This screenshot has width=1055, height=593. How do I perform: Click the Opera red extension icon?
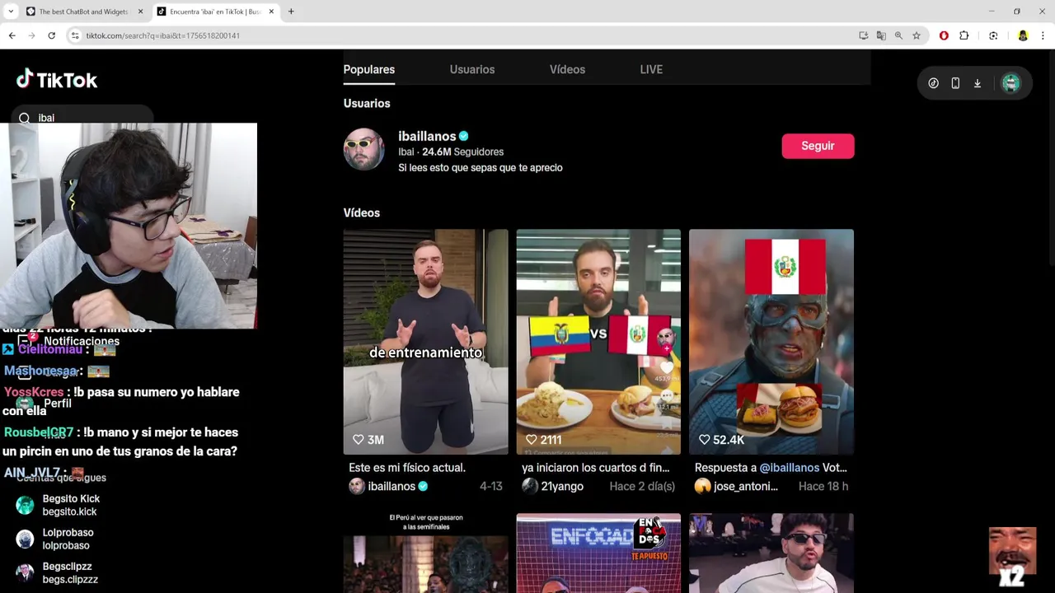tap(944, 35)
